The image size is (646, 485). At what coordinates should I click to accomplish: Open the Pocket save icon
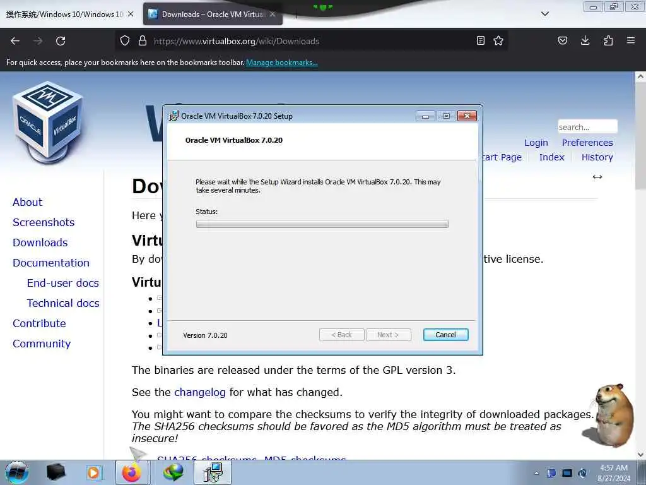point(563,40)
